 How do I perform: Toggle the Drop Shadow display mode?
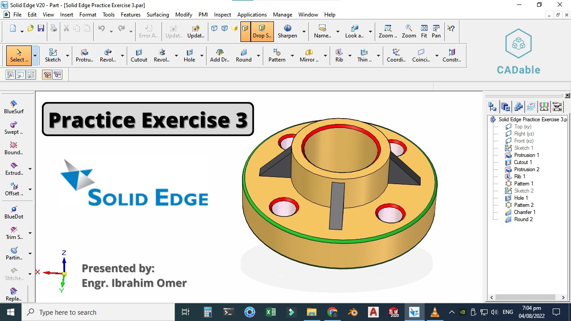coord(262,31)
